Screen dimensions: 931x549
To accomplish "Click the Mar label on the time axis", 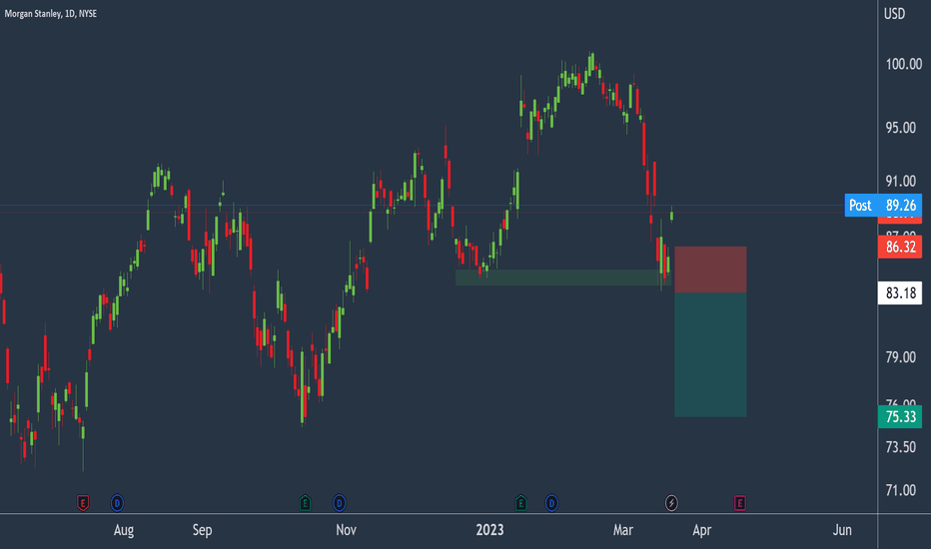I will point(623,530).
